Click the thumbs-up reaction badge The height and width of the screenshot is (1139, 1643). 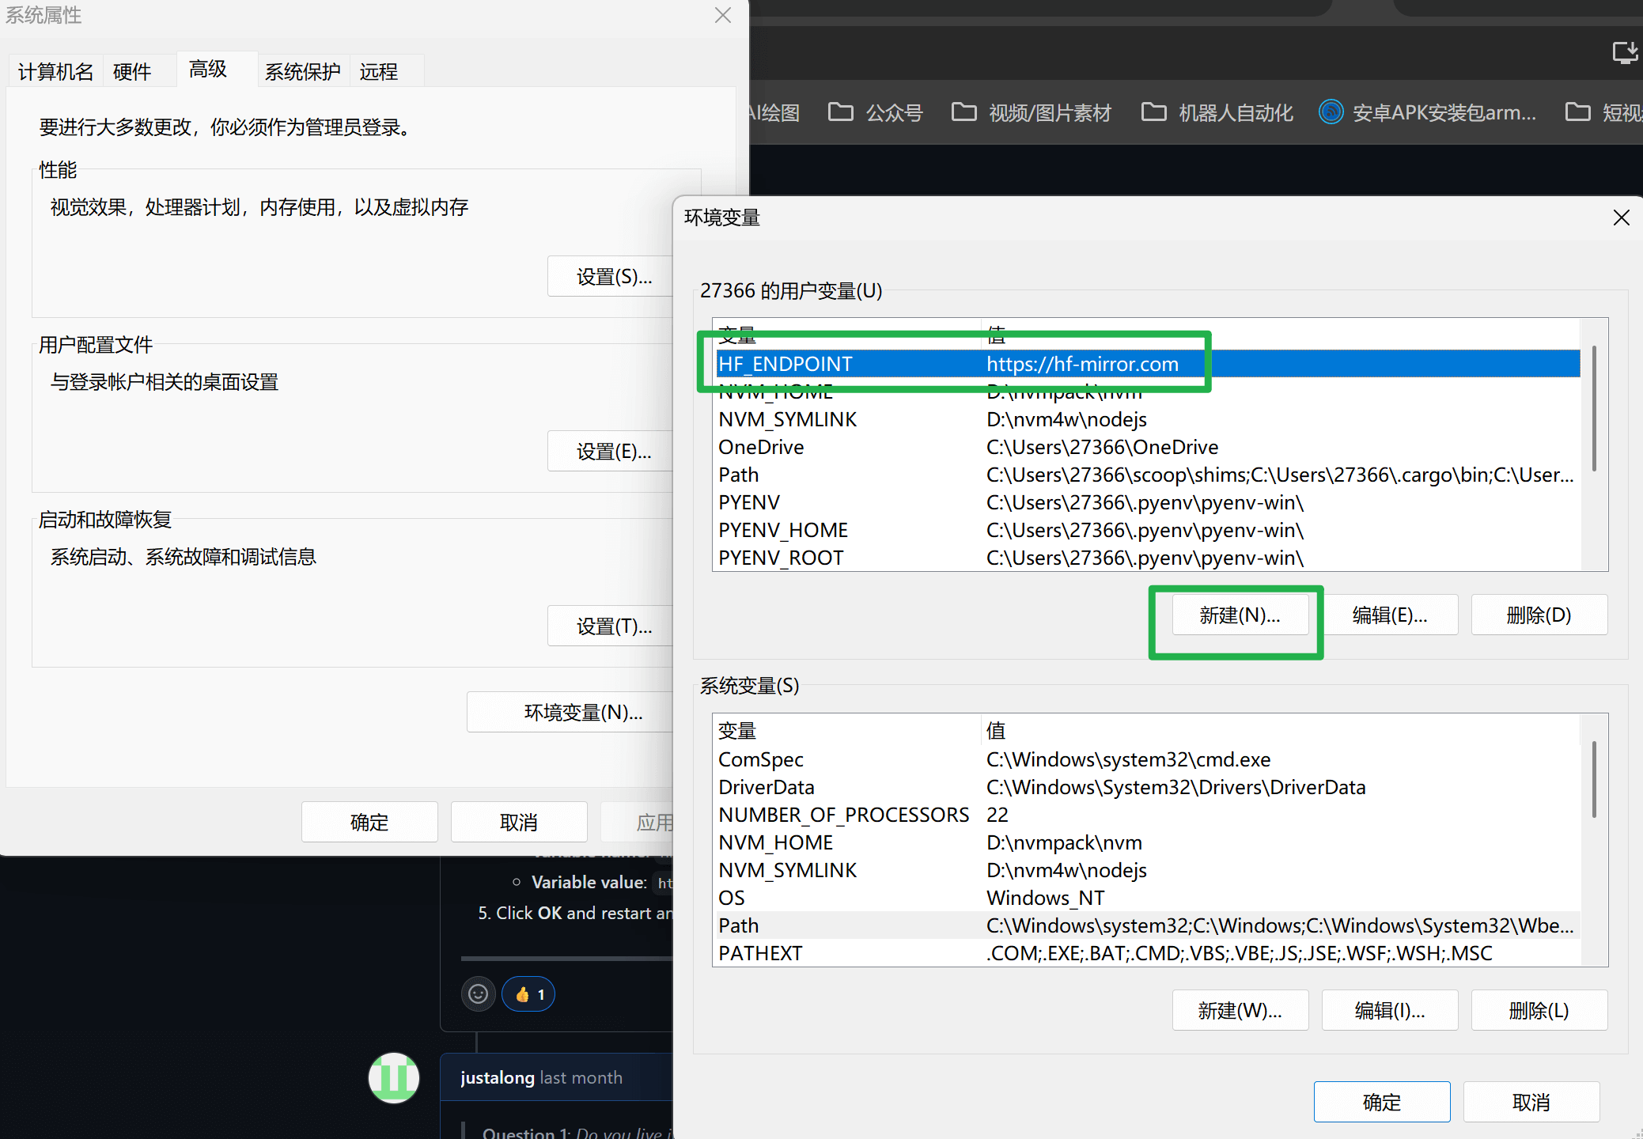pos(528,994)
